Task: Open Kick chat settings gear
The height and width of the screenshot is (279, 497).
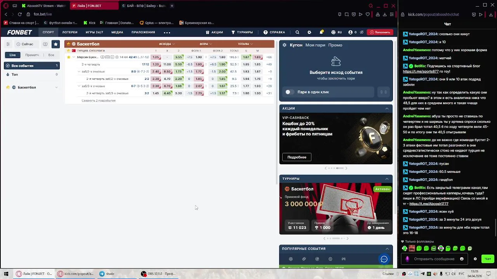Action: click(x=475, y=259)
